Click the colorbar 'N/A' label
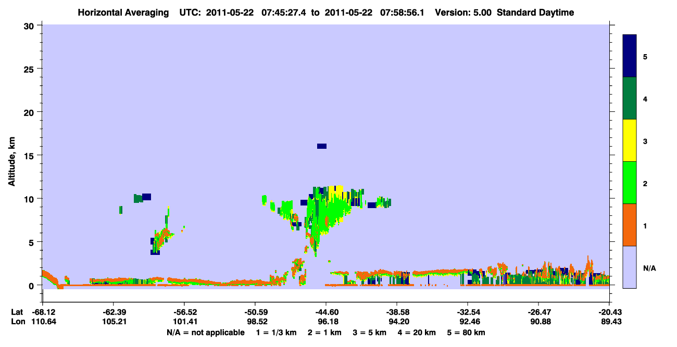The width and height of the screenshot is (677, 347). pyautogui.click(x=649, y=268)
